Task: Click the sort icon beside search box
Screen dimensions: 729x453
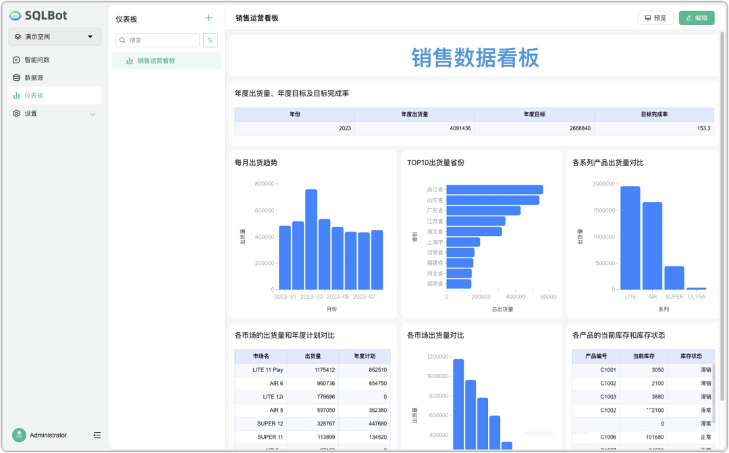Action: click(211, 40)
